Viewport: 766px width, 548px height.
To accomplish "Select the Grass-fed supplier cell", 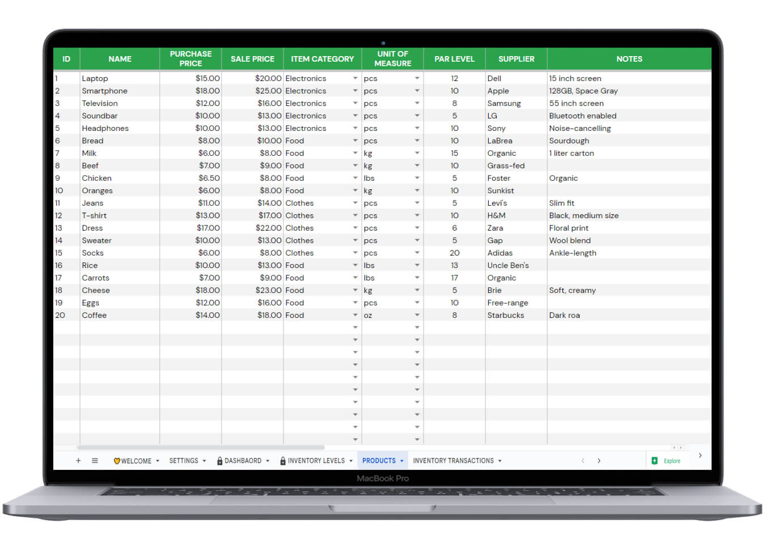I will click(x=516, y=165).
